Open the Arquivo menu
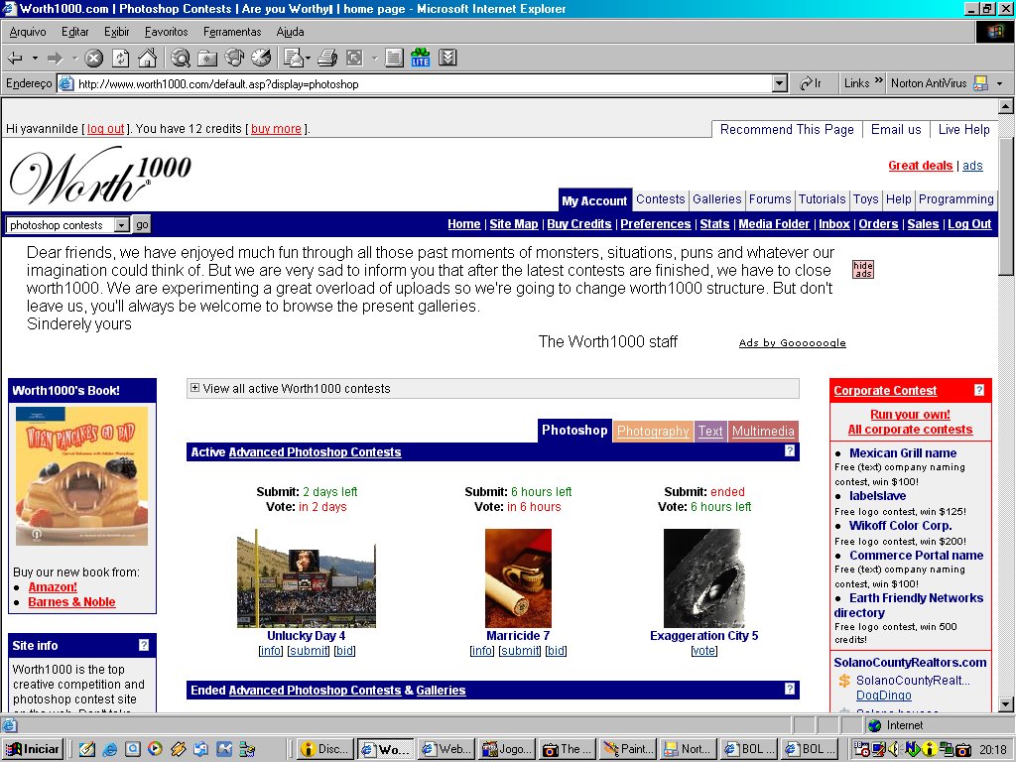The image size is (1016, 762). click(x=28, y=32)
